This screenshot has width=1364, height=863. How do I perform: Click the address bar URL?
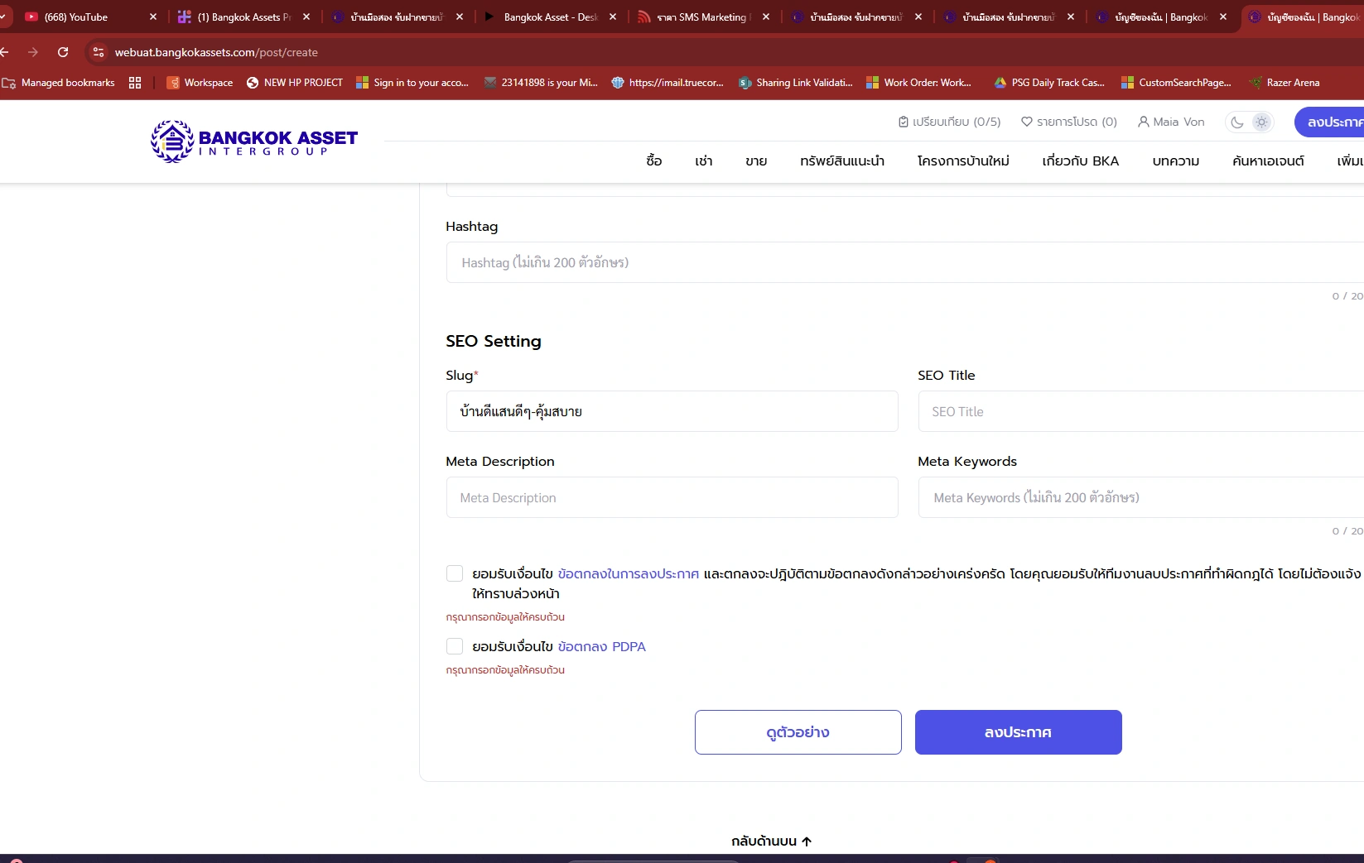coord(216,52)
